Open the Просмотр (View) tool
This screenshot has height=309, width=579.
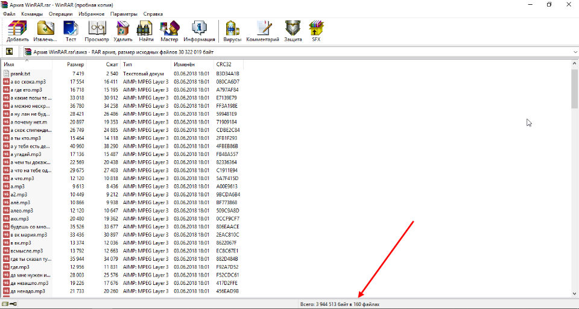tap(96, 31)
